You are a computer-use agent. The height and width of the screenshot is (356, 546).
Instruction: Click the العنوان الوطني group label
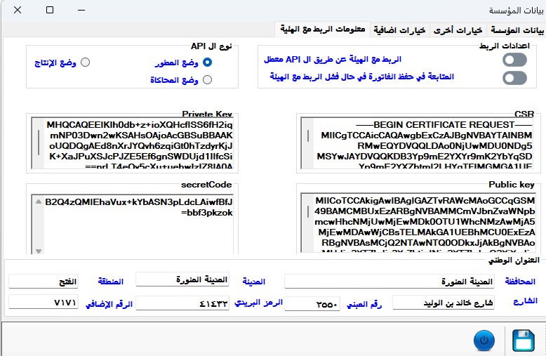514,261
